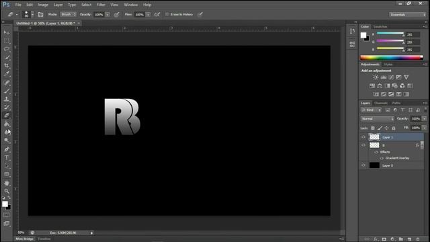Open the Window menu
The height and width of the screenshot is (242, 430).
pyautogui.click(x=131, y=5)
